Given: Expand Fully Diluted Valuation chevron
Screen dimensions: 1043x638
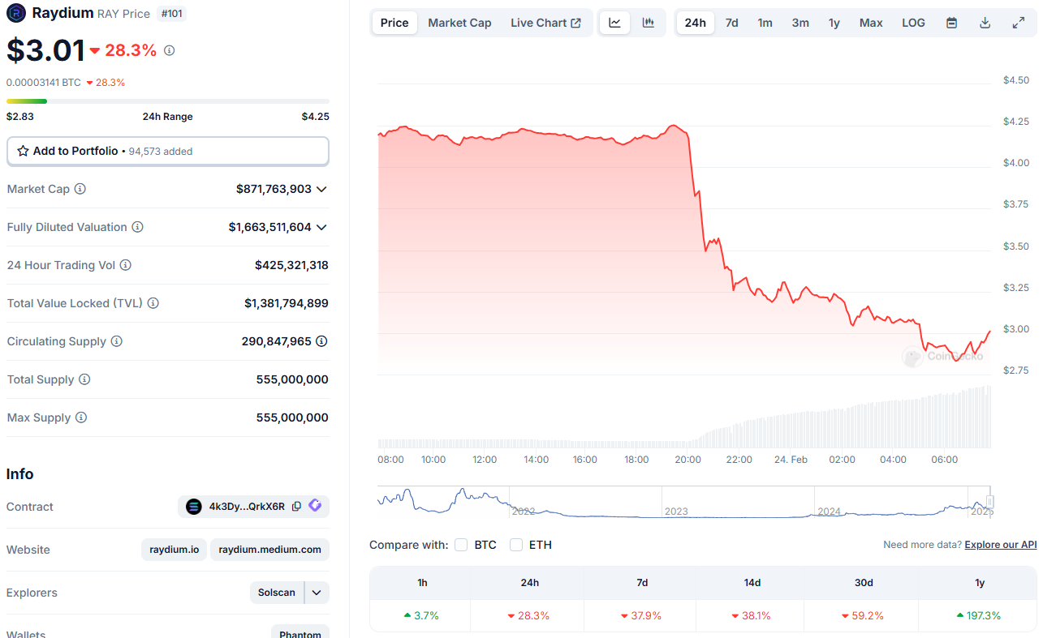Looking at the screenshot, I should [321, 227].
